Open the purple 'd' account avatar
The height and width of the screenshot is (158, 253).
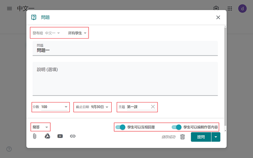coord(243,8)
